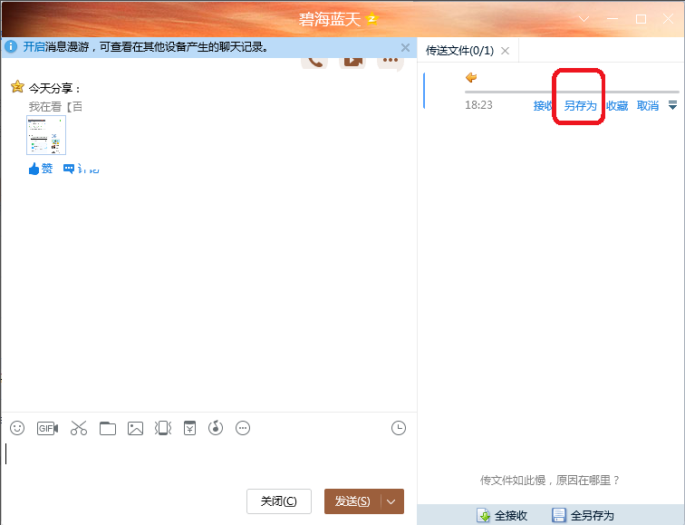Image resolution: width=685 pixels, height=525 pixels.
Task: Open the emoji picker
Action: [x=17, y=428]
